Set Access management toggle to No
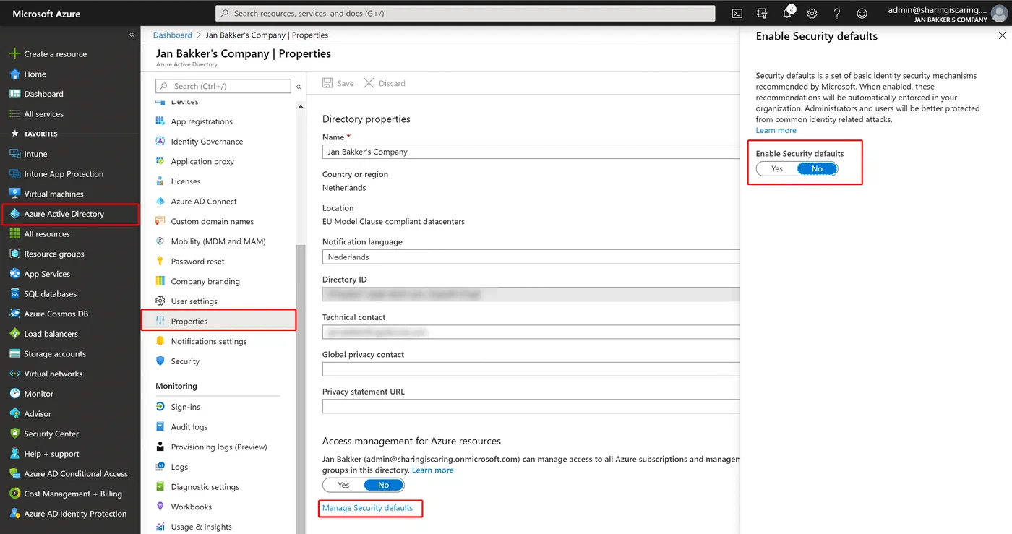1012x534 pixels. pos(384,486)
